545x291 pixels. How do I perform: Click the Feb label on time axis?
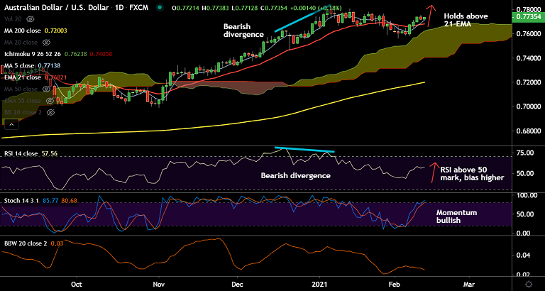394,284
